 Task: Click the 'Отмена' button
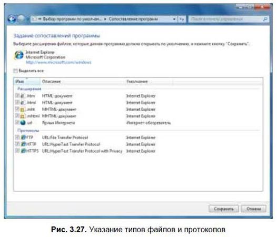[254, 209]
